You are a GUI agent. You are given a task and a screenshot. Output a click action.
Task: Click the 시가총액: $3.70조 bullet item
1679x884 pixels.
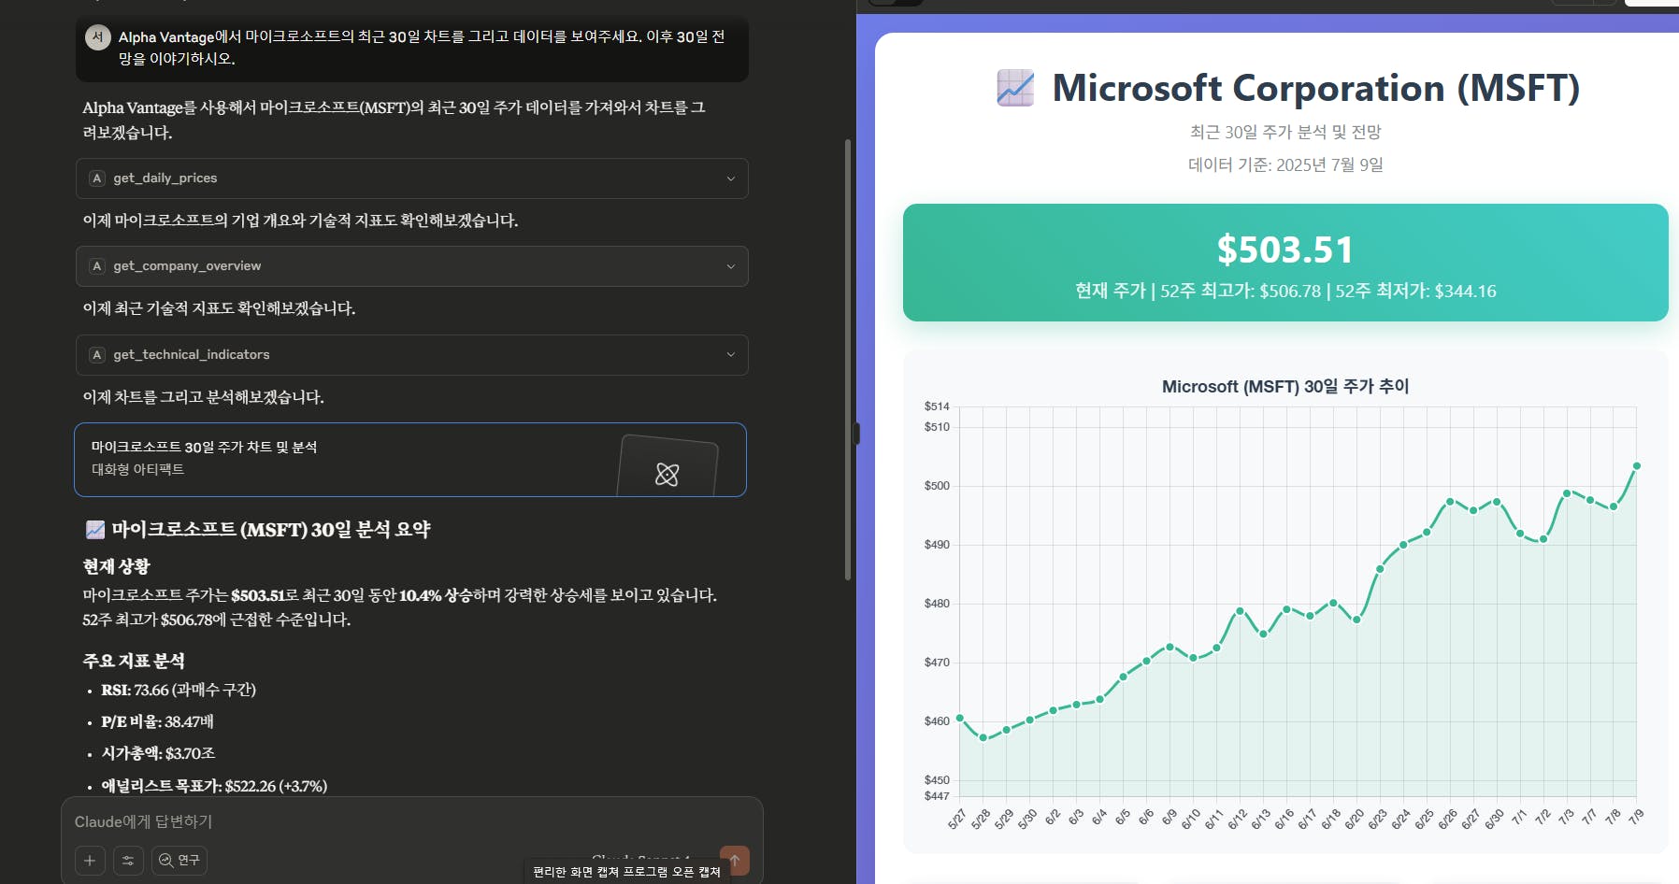(x=158, y=753)
